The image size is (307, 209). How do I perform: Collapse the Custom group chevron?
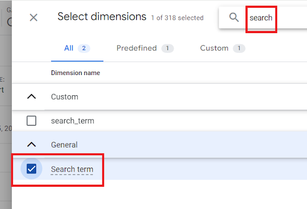(32, 97)
